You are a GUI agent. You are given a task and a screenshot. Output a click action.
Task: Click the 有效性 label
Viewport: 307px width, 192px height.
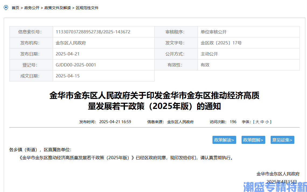pyautogui.click(x=175, y=65)
